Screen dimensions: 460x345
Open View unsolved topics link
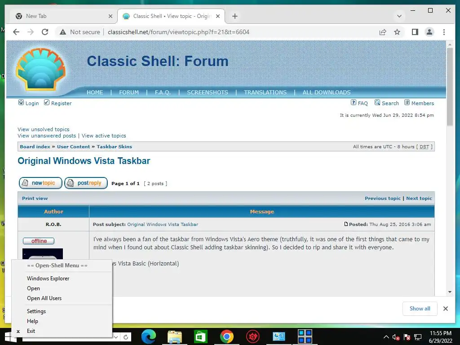tap(44, 129)
